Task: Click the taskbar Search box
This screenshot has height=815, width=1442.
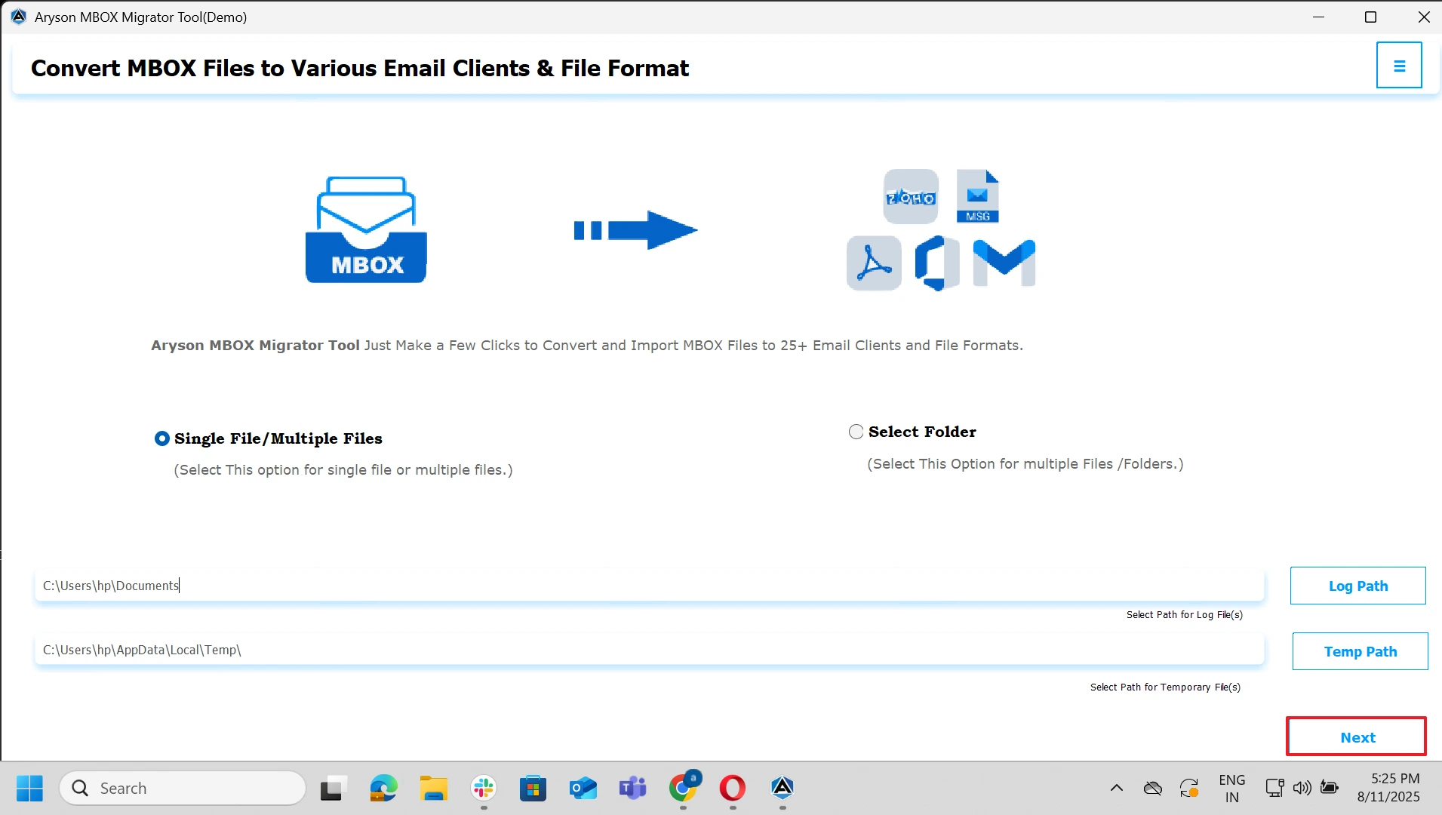Action: coord(183,788)
